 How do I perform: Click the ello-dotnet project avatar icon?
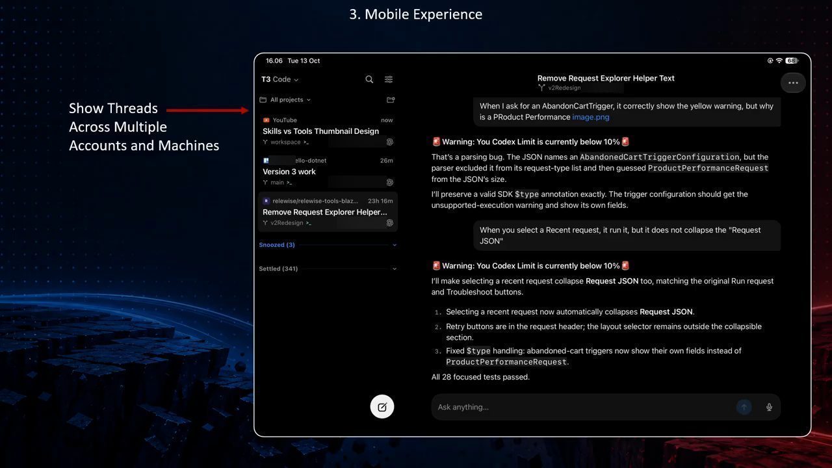(266, 161)
